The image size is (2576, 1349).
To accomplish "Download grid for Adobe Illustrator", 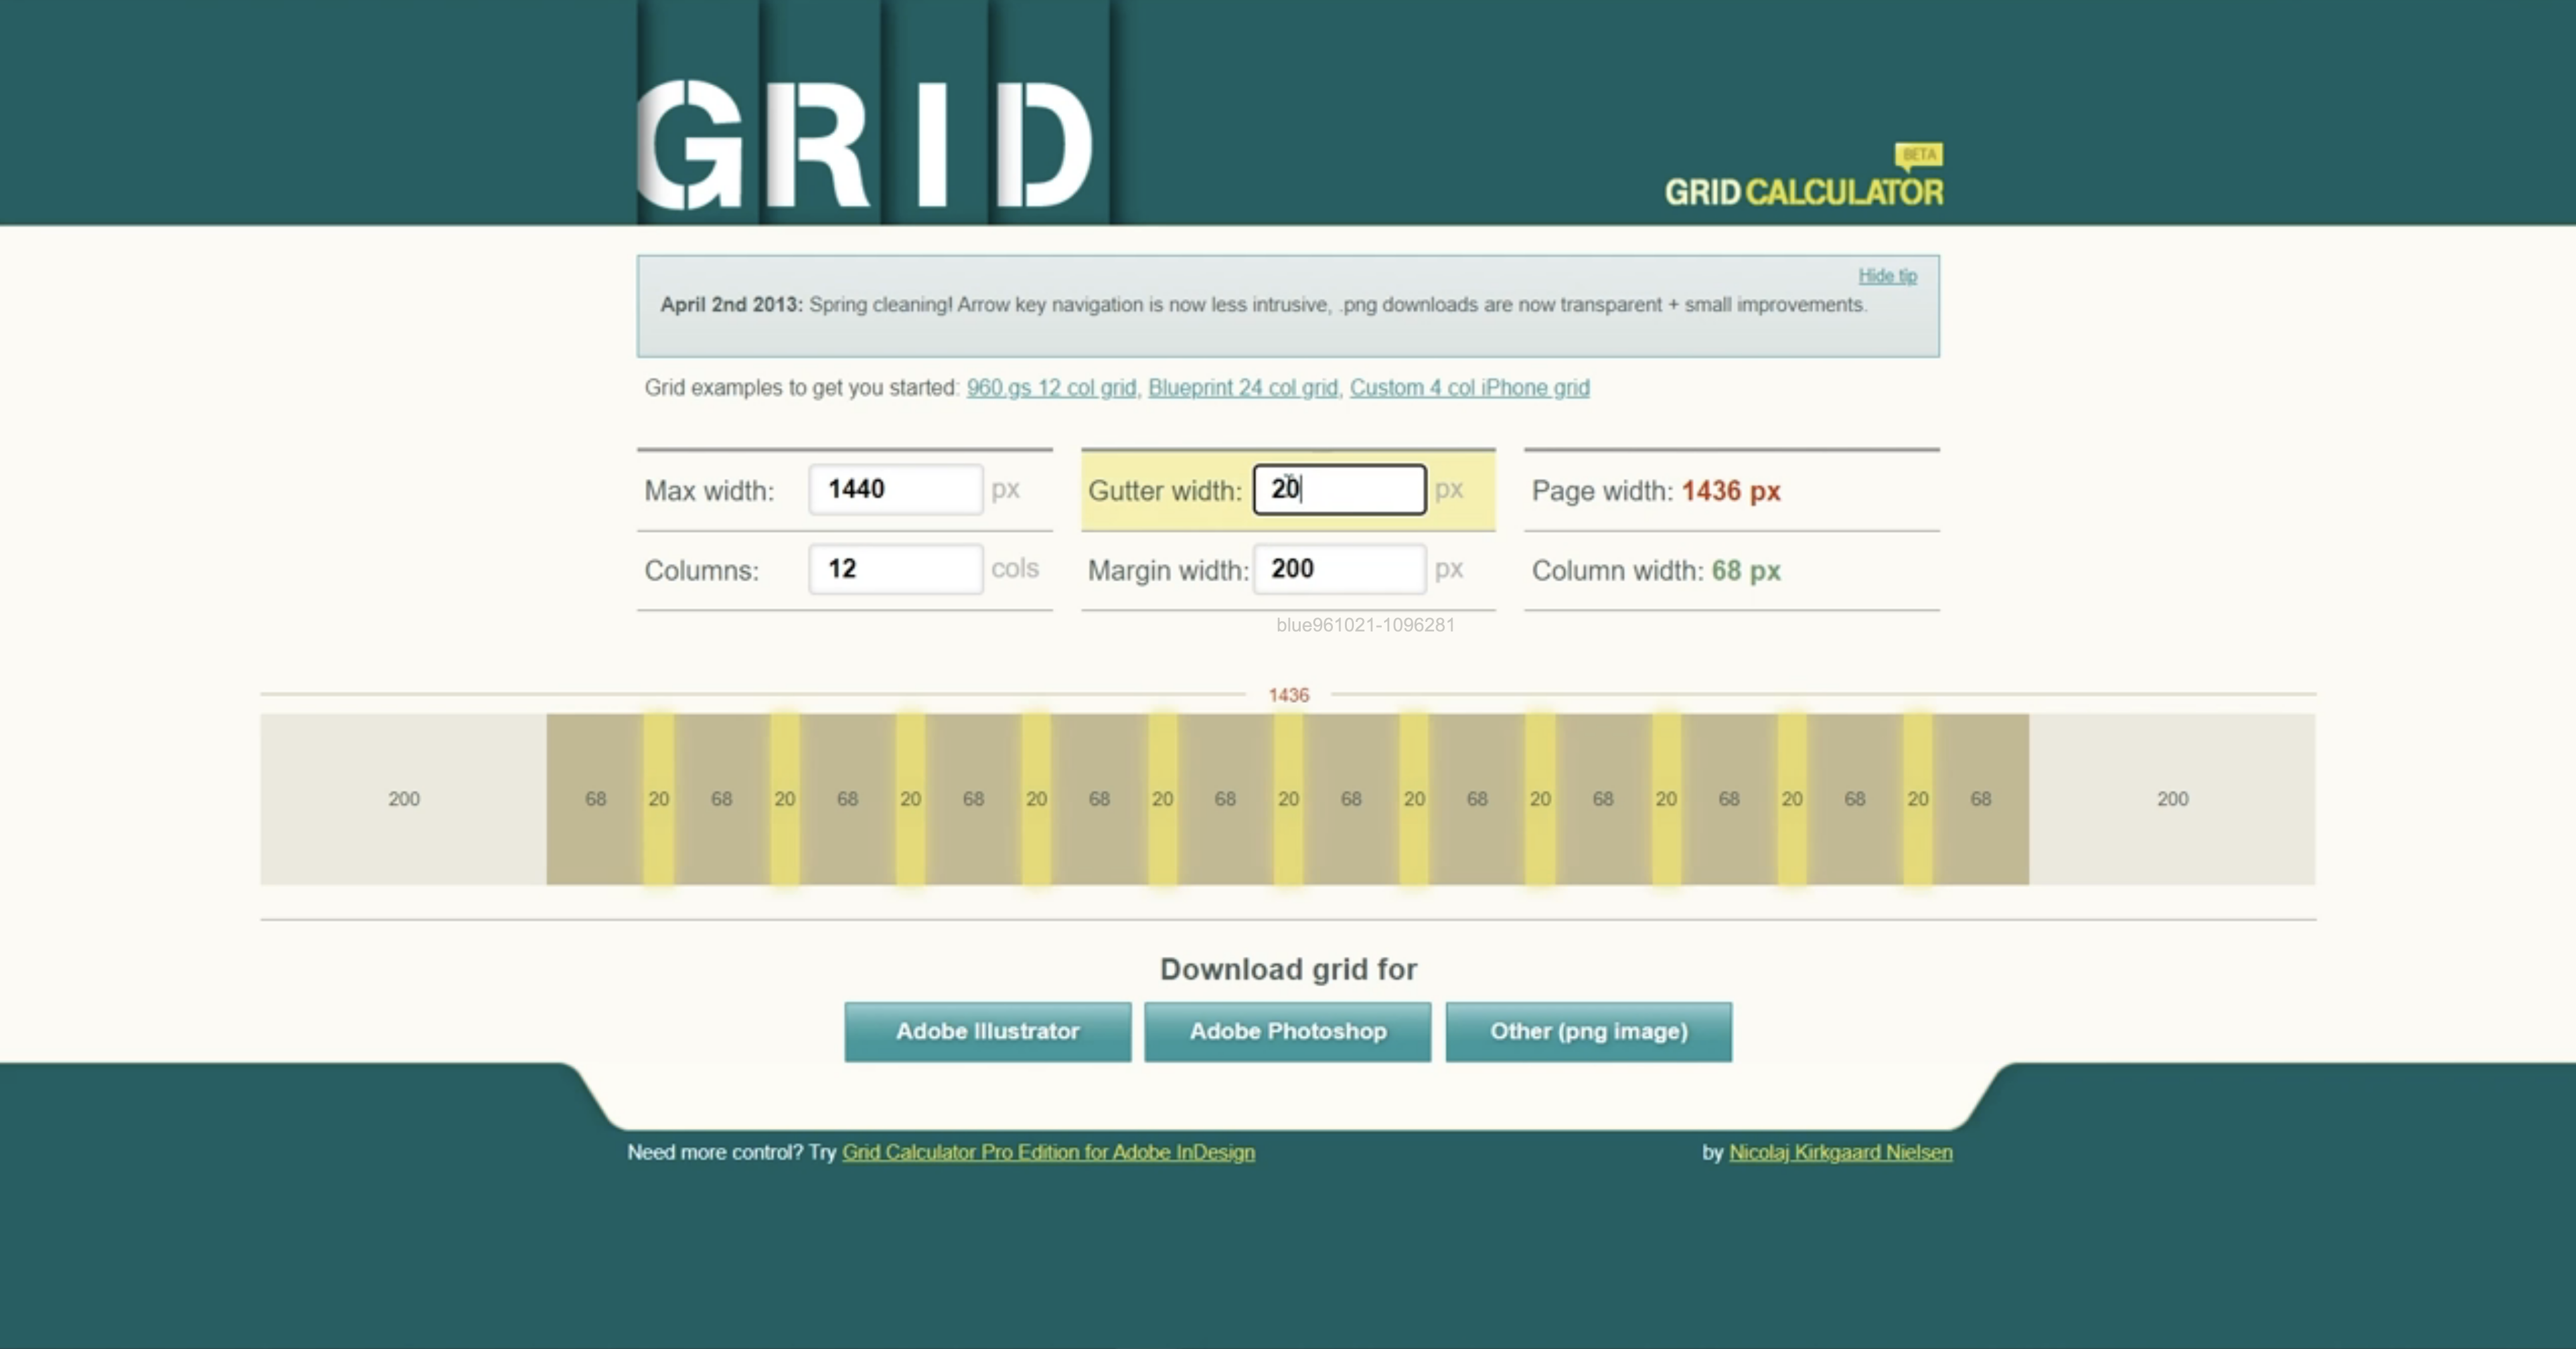I will click(x=987, y=1031).
